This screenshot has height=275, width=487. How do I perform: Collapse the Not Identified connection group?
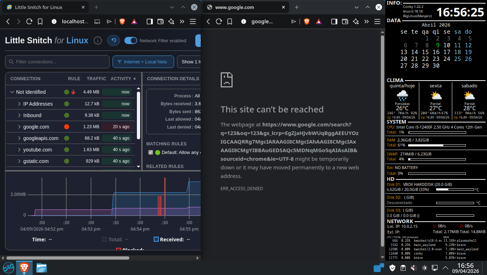(x=12, y=92)
